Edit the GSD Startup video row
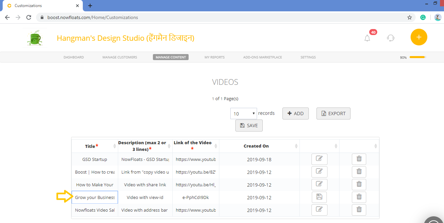 point(319,159)
